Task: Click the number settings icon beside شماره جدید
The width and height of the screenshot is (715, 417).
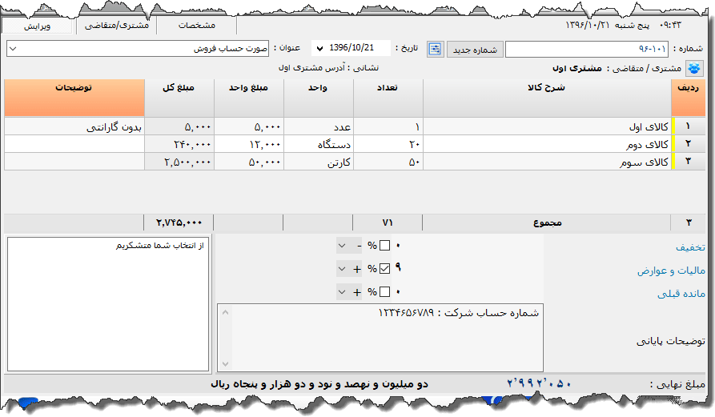Action: pos(435,49)
